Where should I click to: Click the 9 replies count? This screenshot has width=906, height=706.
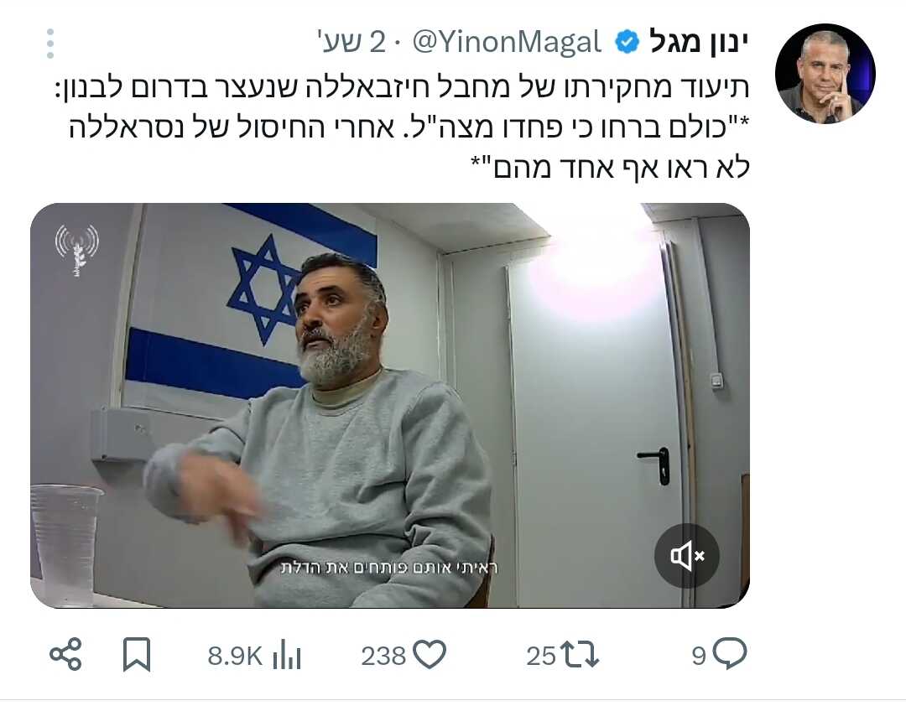coord(699,657)
